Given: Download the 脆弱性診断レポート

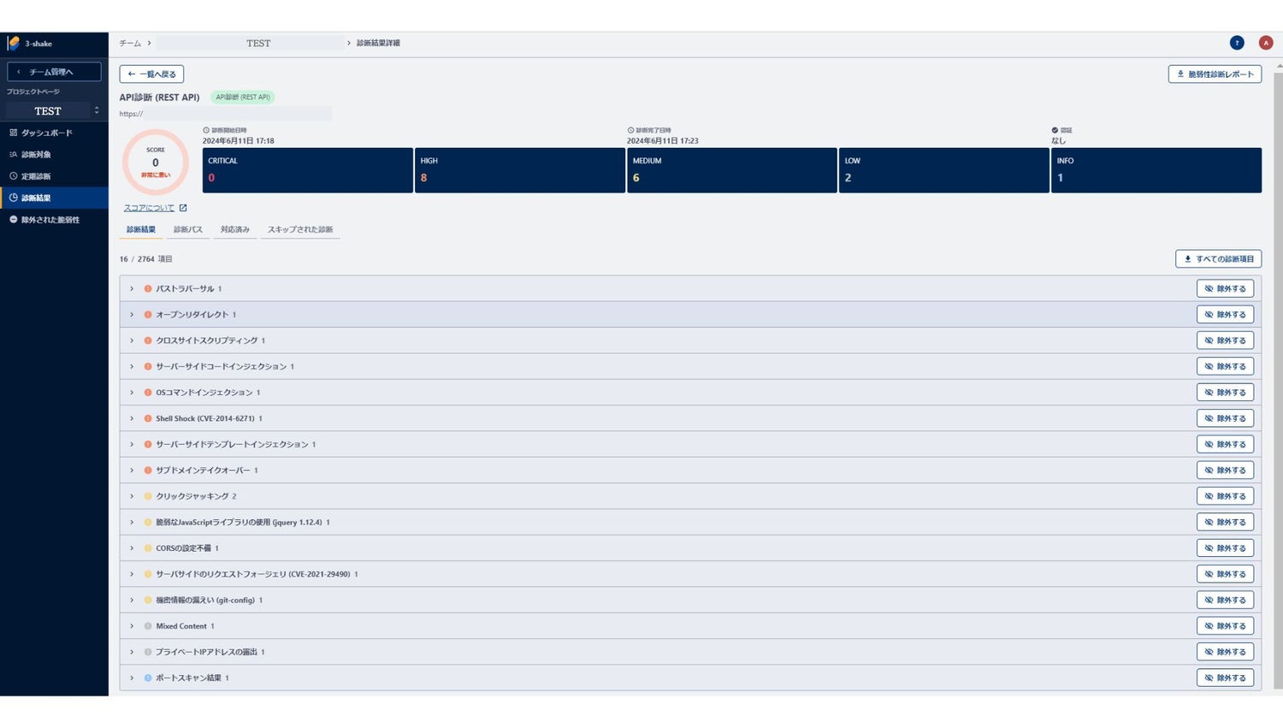Looking at the screenshot, I should tap(1214, 74).
